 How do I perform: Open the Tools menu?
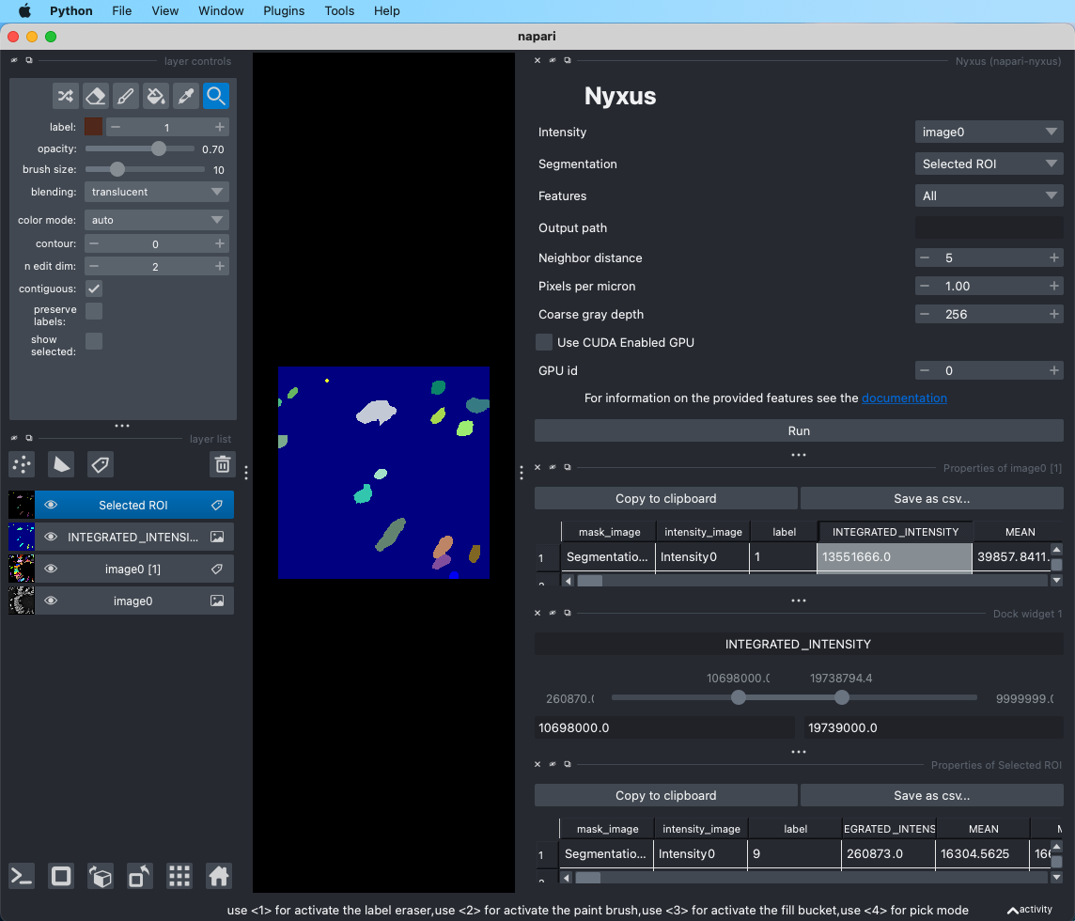(339, 11)
